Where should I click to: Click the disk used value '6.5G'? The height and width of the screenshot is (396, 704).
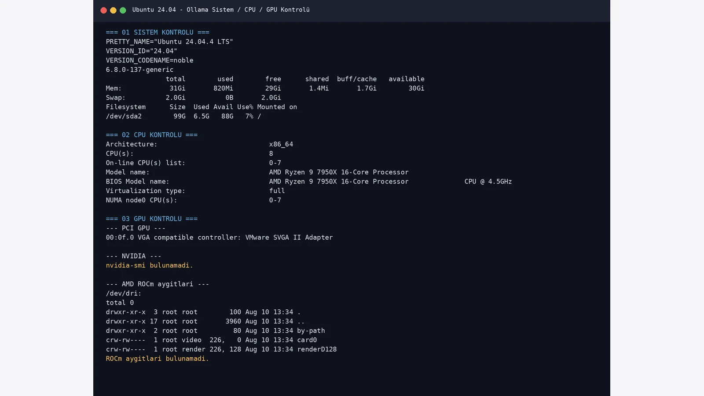[x=202, y=116]
